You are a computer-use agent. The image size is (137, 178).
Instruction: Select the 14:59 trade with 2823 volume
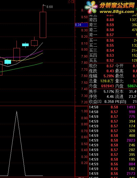tap(112, 140)
